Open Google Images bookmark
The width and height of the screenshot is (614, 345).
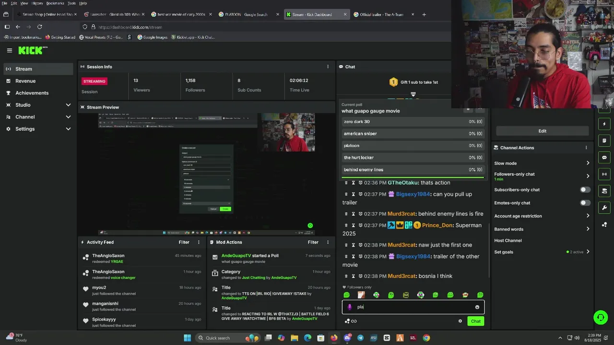click(x=152, y=37)
